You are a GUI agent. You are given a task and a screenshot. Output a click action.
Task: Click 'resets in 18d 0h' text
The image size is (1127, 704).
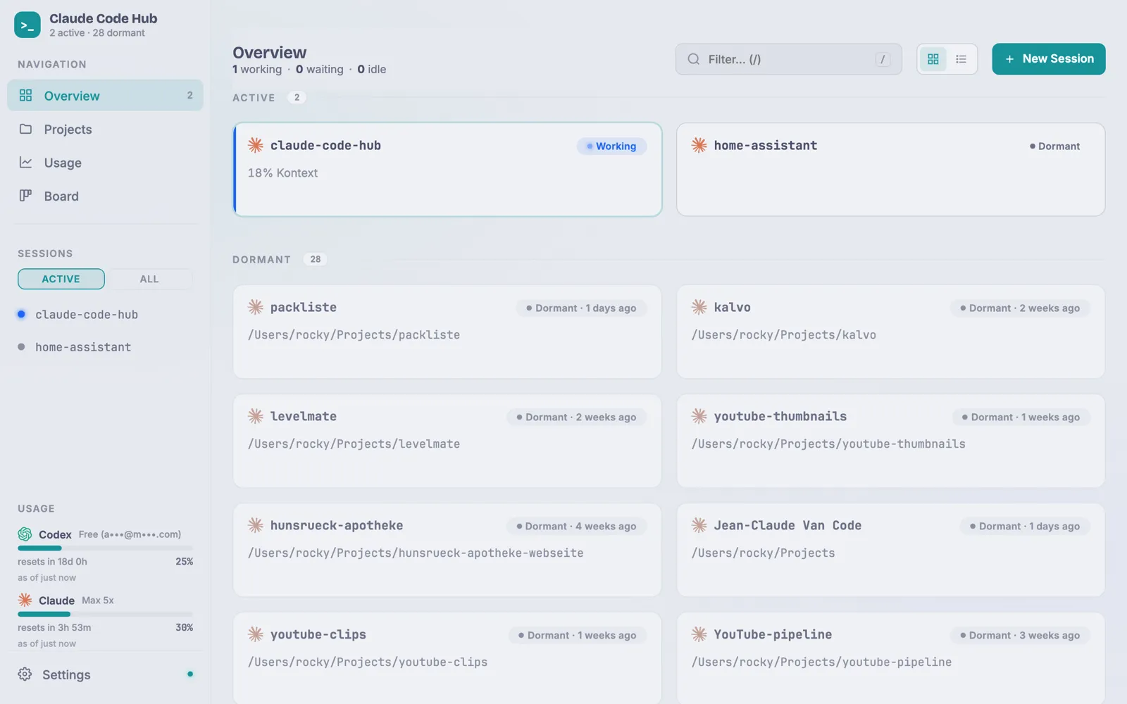coord(52,561)
